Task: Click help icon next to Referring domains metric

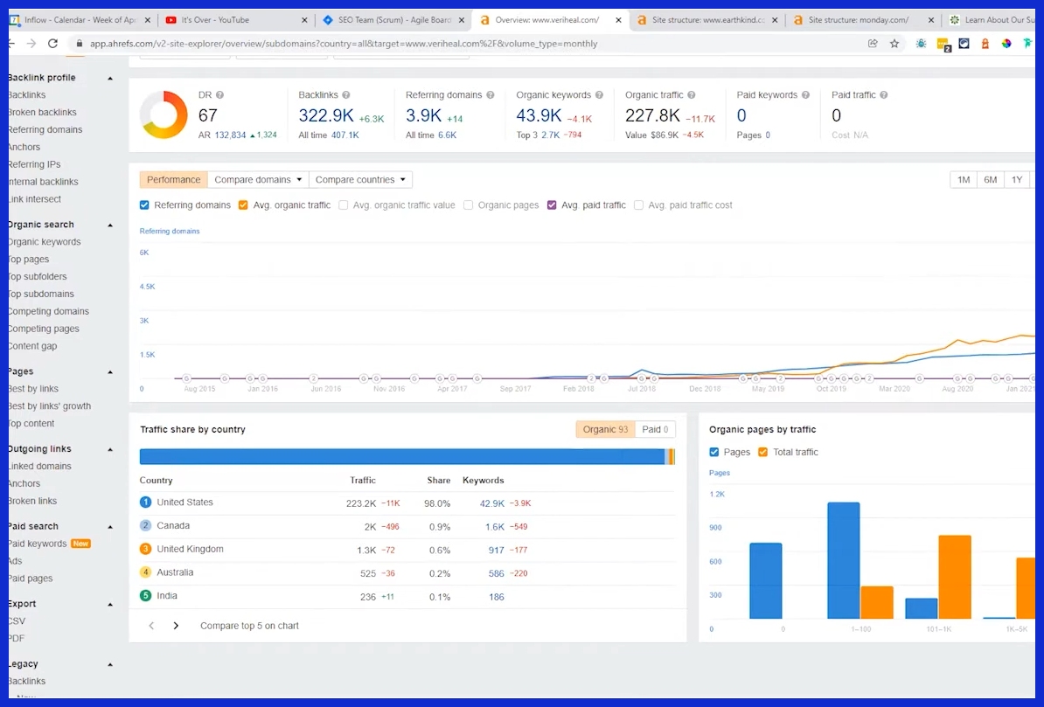Action: coord(490,95)
